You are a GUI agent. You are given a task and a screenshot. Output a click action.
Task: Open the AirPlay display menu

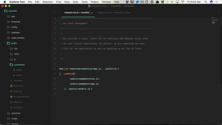(x=177, y=2)
